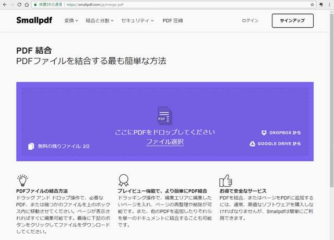The image size is (334, 240).
Task: Click the ファイル選択 link
Action: (x=165, y=142)
